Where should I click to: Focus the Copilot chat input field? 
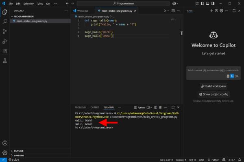(x=213, y=70)
